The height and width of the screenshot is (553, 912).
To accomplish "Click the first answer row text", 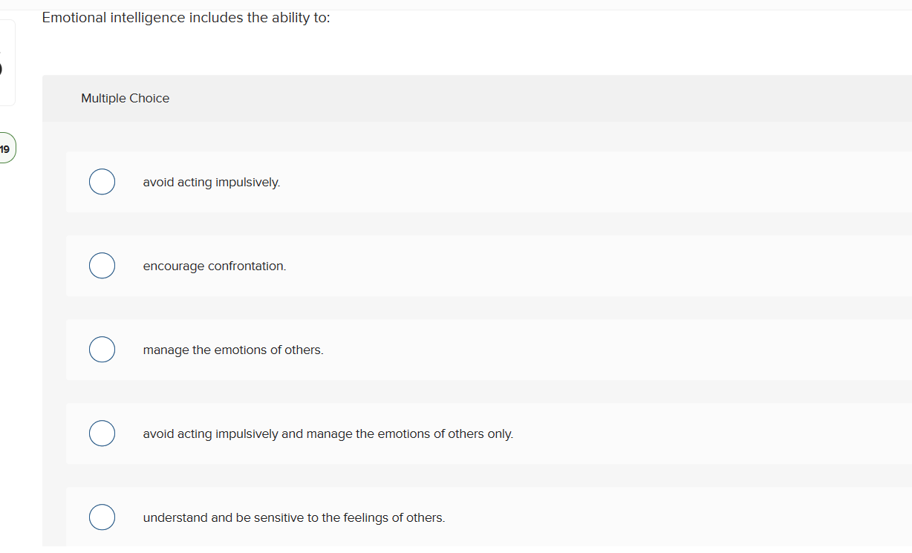I will click(x=211, y=182).
